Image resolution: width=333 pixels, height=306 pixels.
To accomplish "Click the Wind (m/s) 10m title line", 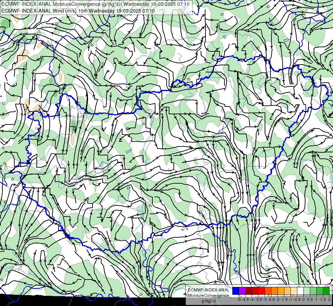I will (x=78, y=11).
